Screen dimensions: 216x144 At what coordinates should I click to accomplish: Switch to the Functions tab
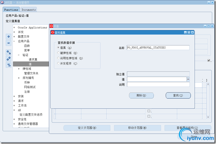[x=11, y=10]
